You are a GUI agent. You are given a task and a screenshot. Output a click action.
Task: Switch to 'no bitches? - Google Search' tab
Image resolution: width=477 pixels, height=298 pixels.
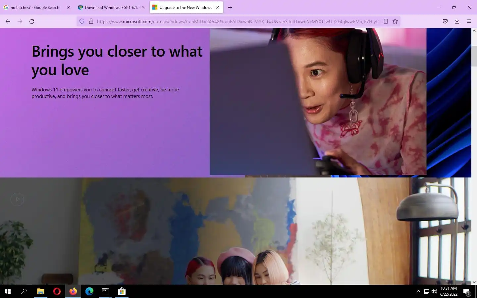click(35, 7)
